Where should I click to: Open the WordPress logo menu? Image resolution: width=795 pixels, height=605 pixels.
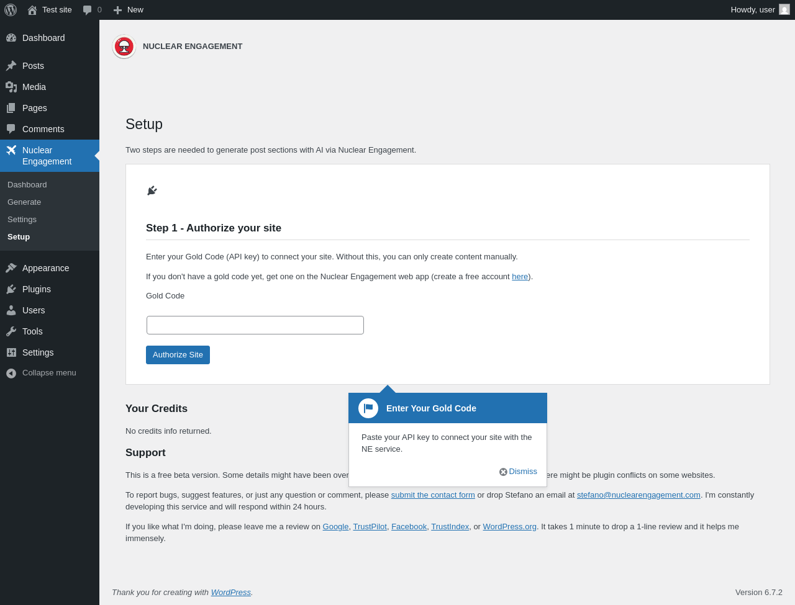pos(11,10)
